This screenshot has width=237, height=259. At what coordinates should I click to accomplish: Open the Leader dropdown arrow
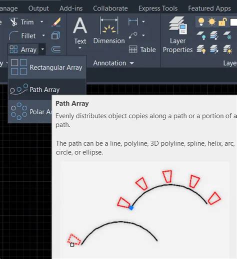143,36
